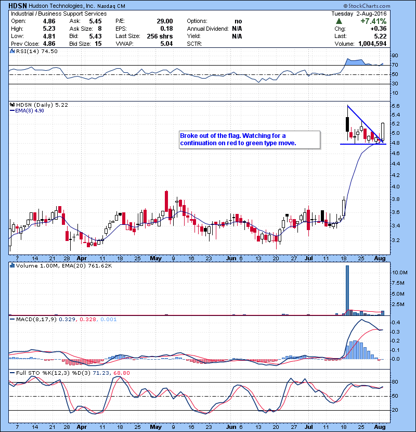Click the Last price value 5.22
416x432 pixels.
[x=380, y=36]
